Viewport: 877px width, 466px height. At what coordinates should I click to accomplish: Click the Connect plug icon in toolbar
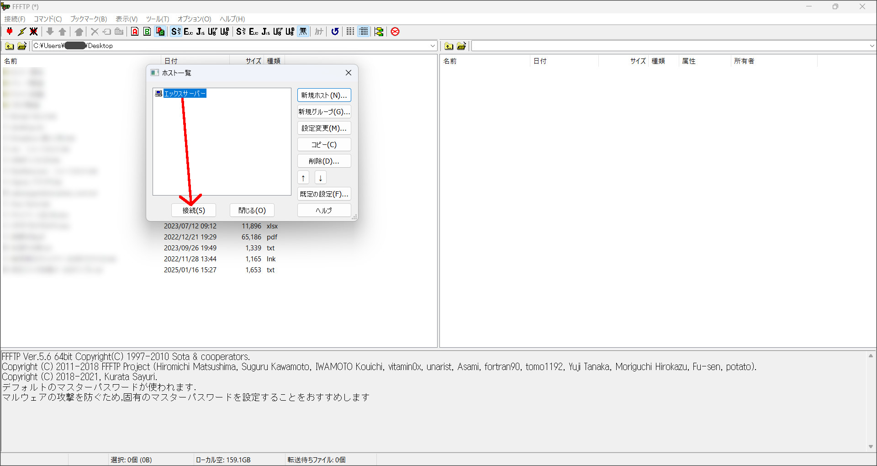(10, 32)
